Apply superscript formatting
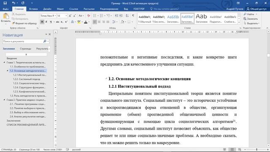Image resolution: width=270 pixels, height=152 pixels. 66,22
